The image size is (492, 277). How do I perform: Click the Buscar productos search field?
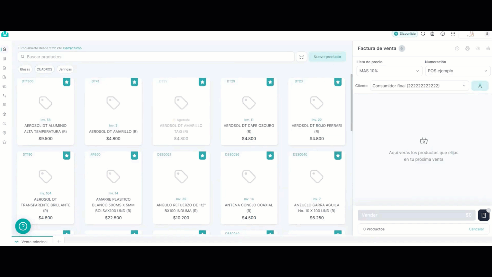click(156, 57)
